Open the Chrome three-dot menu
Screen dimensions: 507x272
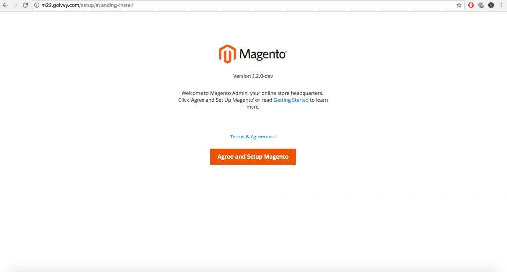coord(501,5)
